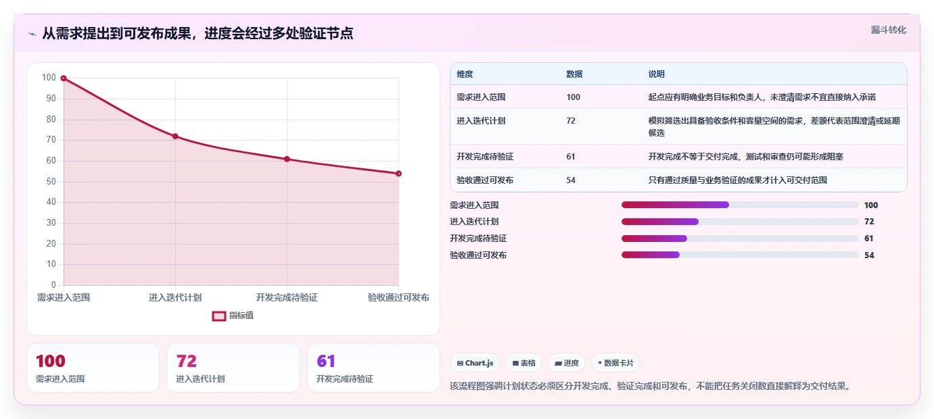The image size is (934, 419).
Task: Open the 100 需求进入范围 stat card
Action: (93, 368)
